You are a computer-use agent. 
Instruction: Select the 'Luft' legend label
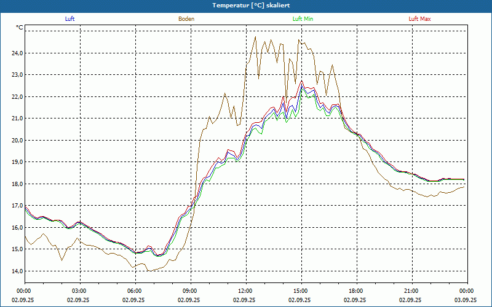coord(69,19)
